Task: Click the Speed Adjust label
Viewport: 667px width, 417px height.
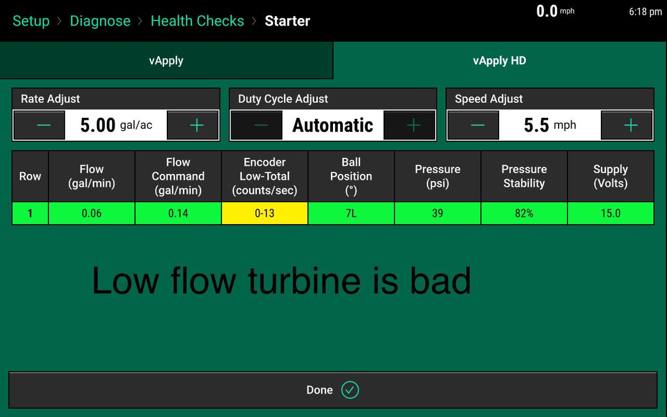Action: (489, 99)
